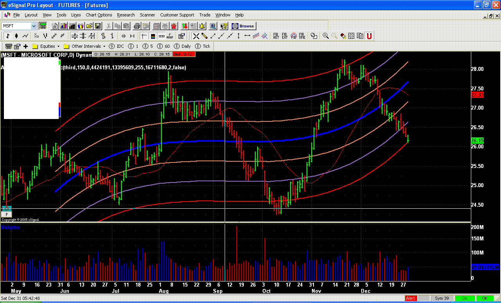Open the alert bell icon

tap(202, 26)
